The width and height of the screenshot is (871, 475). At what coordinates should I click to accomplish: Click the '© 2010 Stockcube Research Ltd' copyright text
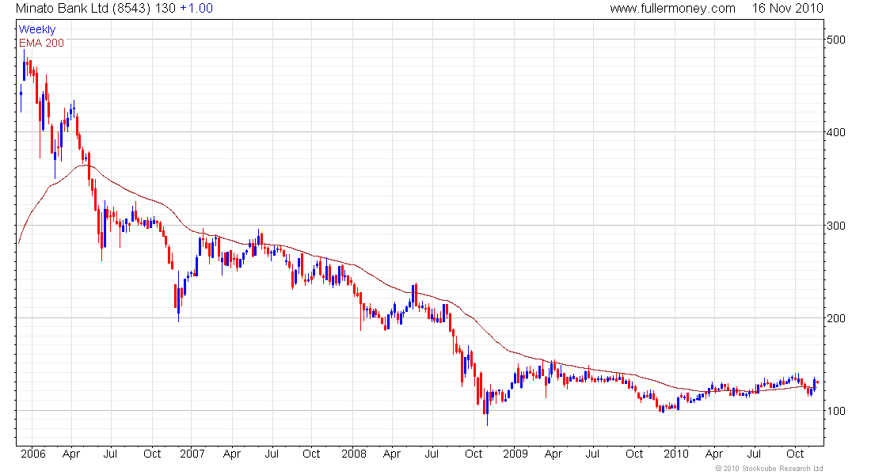click(769, 469)
